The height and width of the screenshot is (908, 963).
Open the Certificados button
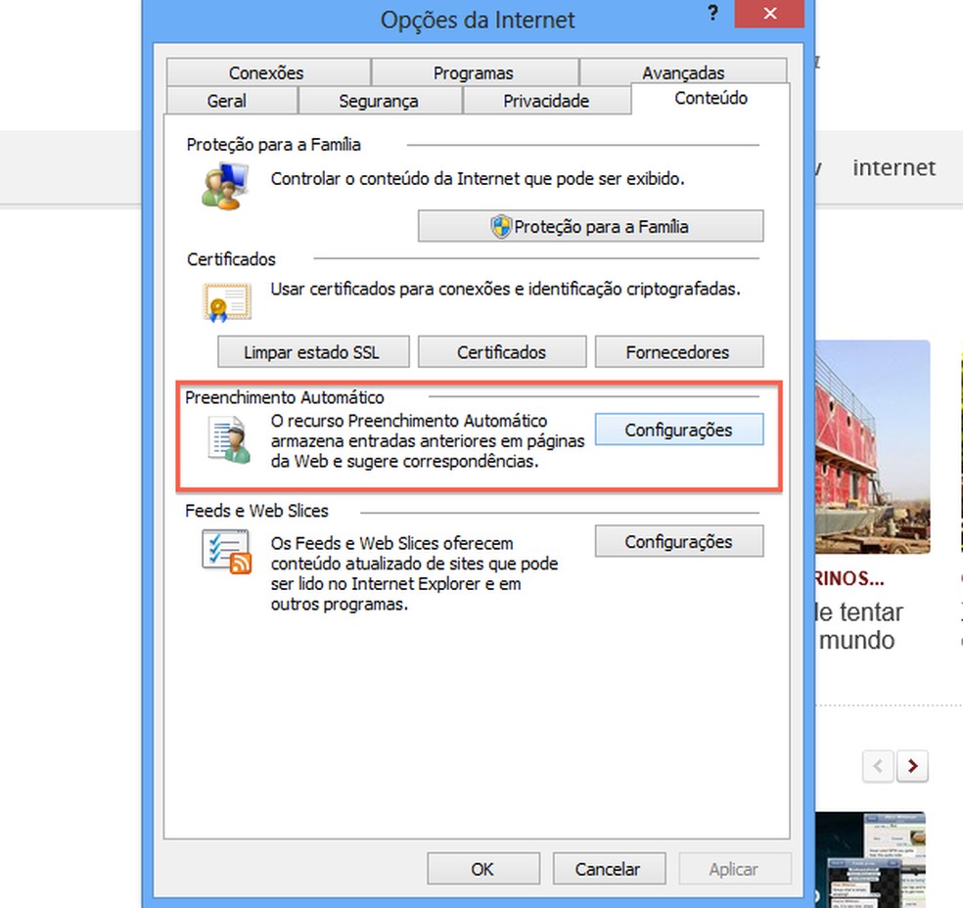(x=502, y=352)
